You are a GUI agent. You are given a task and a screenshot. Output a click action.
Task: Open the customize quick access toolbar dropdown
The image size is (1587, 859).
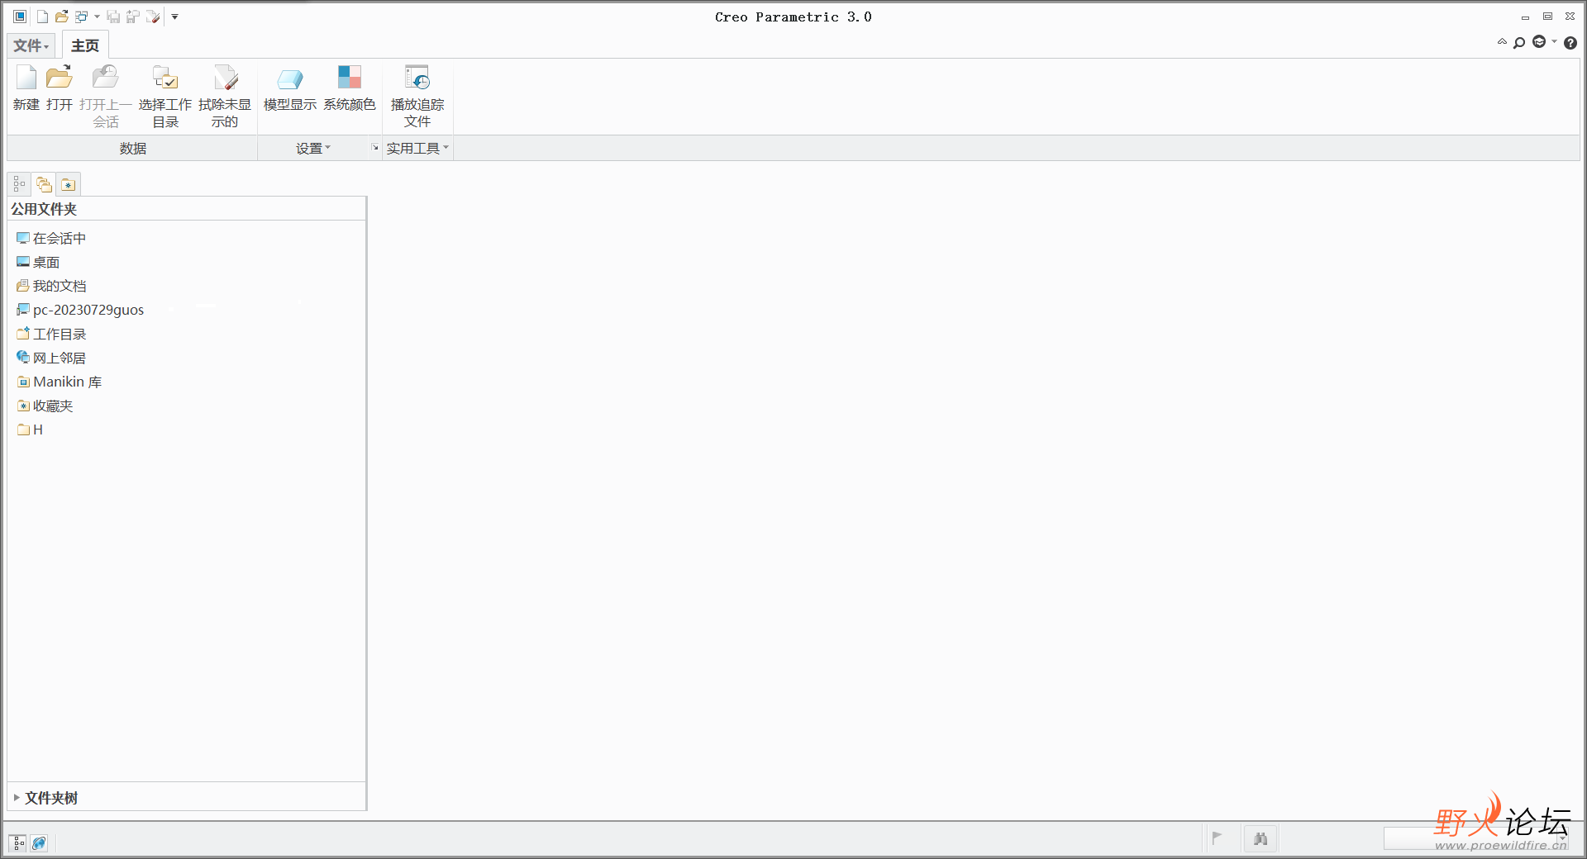pyautogui.click(x=174, y=17)
